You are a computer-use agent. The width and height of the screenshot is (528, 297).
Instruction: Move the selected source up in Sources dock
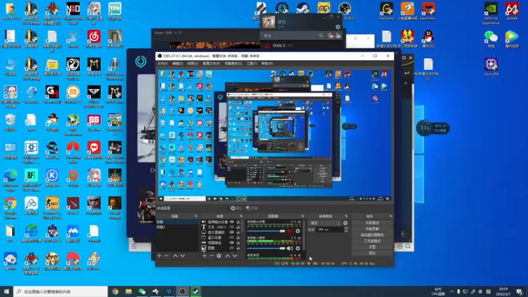[228, 256]
